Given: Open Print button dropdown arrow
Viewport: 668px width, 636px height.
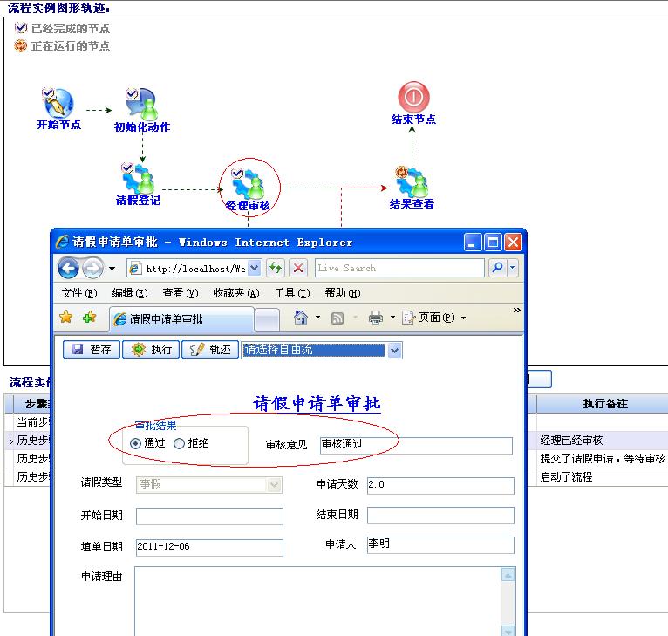Looking at the screenshot, I should (392, 318).
